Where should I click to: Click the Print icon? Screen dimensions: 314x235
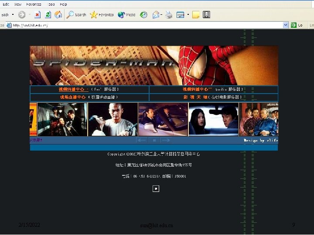coord(169,15)
